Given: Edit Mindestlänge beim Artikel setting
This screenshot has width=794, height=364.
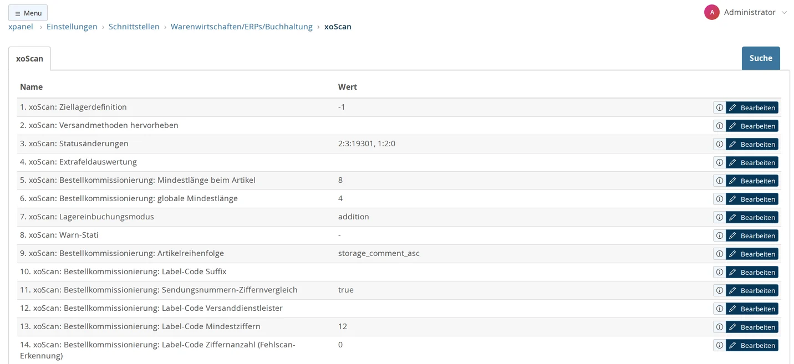Looking at the screenshot, I should click(x=752, y=181).
